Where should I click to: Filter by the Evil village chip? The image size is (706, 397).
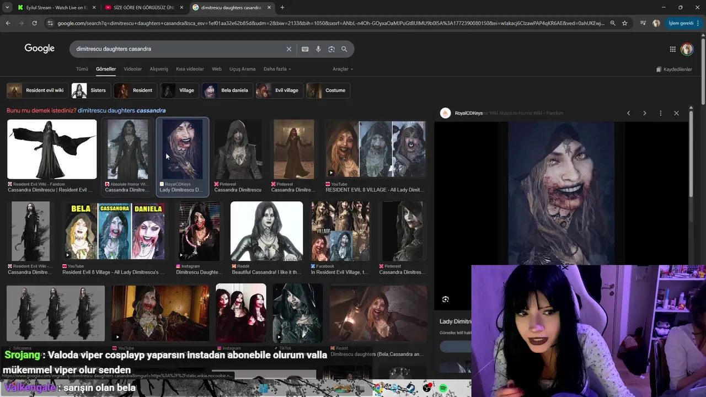pos(279,90)
